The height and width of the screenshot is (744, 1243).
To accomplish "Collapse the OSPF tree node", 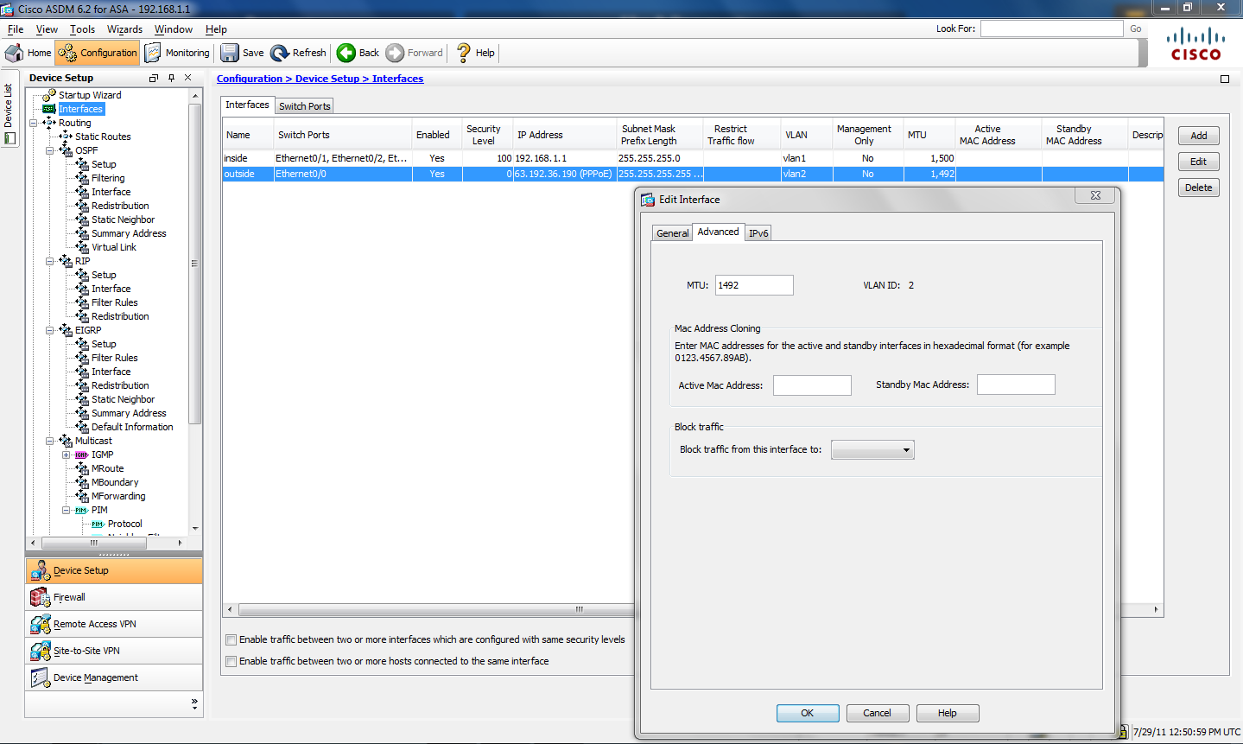I will [50, 150].
